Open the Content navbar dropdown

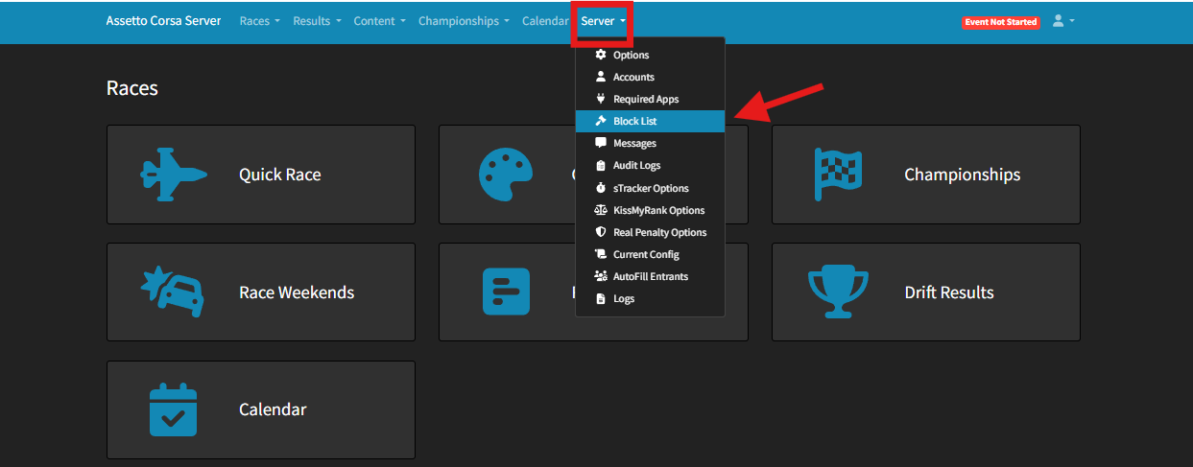(x=379, y=21)
